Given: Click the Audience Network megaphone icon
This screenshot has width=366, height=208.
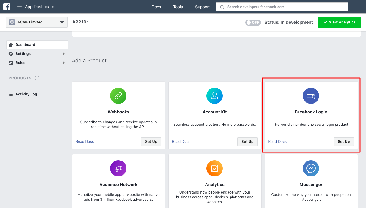Looking at the screenshot, I should 118,168.
